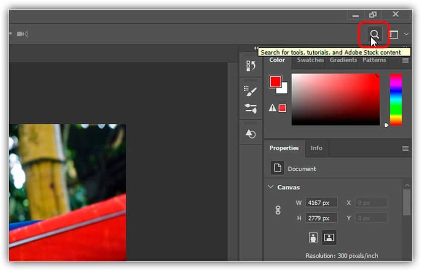Click the Properties panel scrollbar thumb
Viewport: 421px width, 271px height.
pyautogui.click(x=407, y=202)
